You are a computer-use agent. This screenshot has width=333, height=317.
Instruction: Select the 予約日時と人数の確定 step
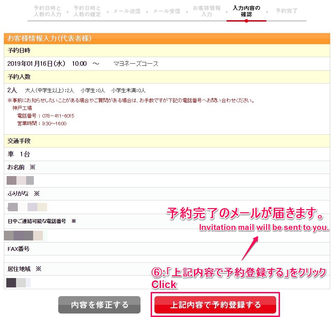click(87, 11)
